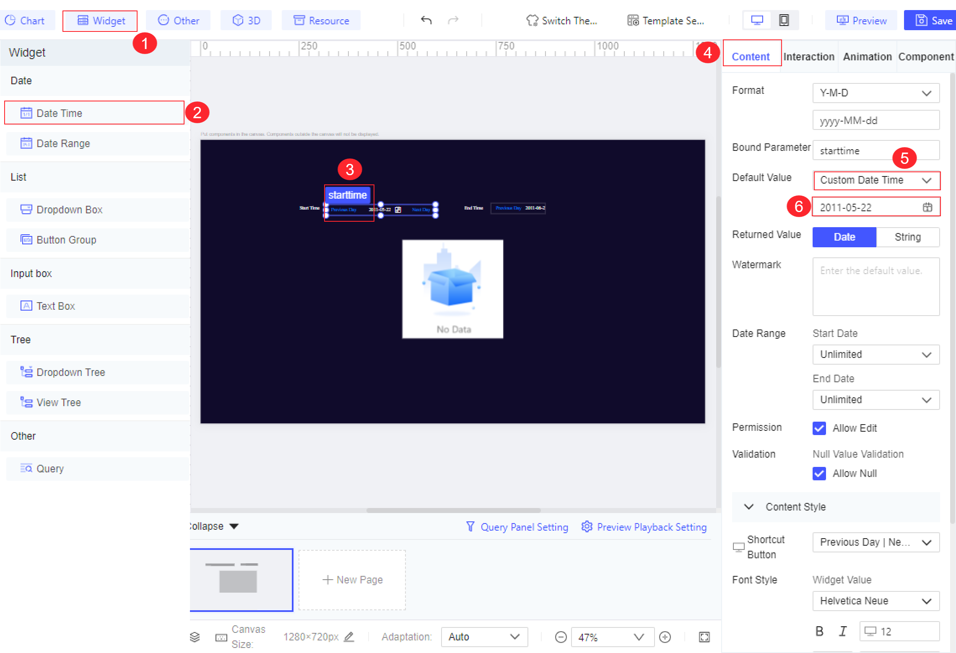956x653 pixels.
Task: Toggle the Allow Edit checkbox
Action: coord(819,428)
